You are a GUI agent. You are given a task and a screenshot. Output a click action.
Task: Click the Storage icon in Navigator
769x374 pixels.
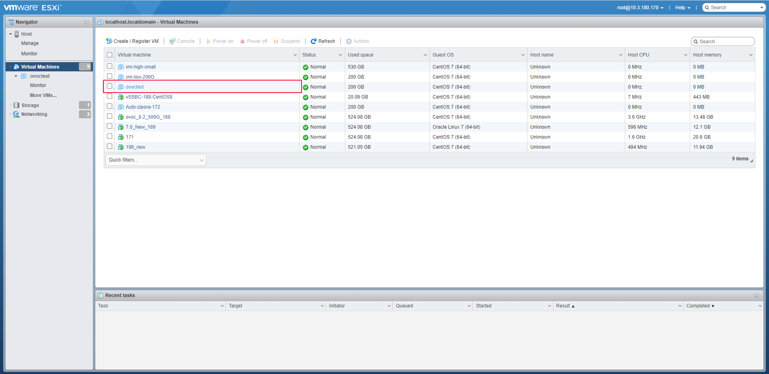[x=16, y=105]
